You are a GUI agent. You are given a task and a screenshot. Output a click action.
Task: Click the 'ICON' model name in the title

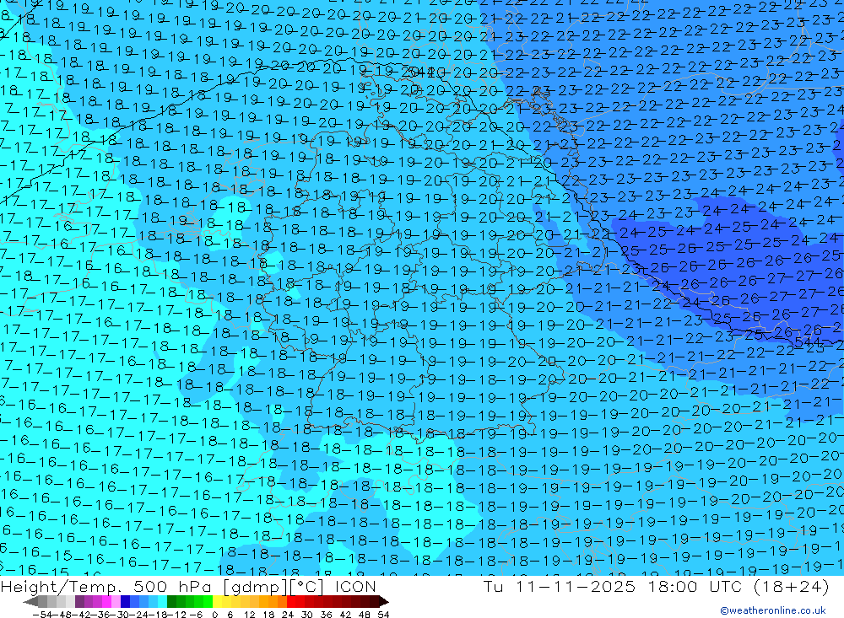[355, 586]
